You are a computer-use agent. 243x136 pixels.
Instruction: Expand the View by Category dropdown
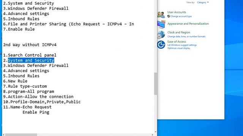[x=203, y=3]
